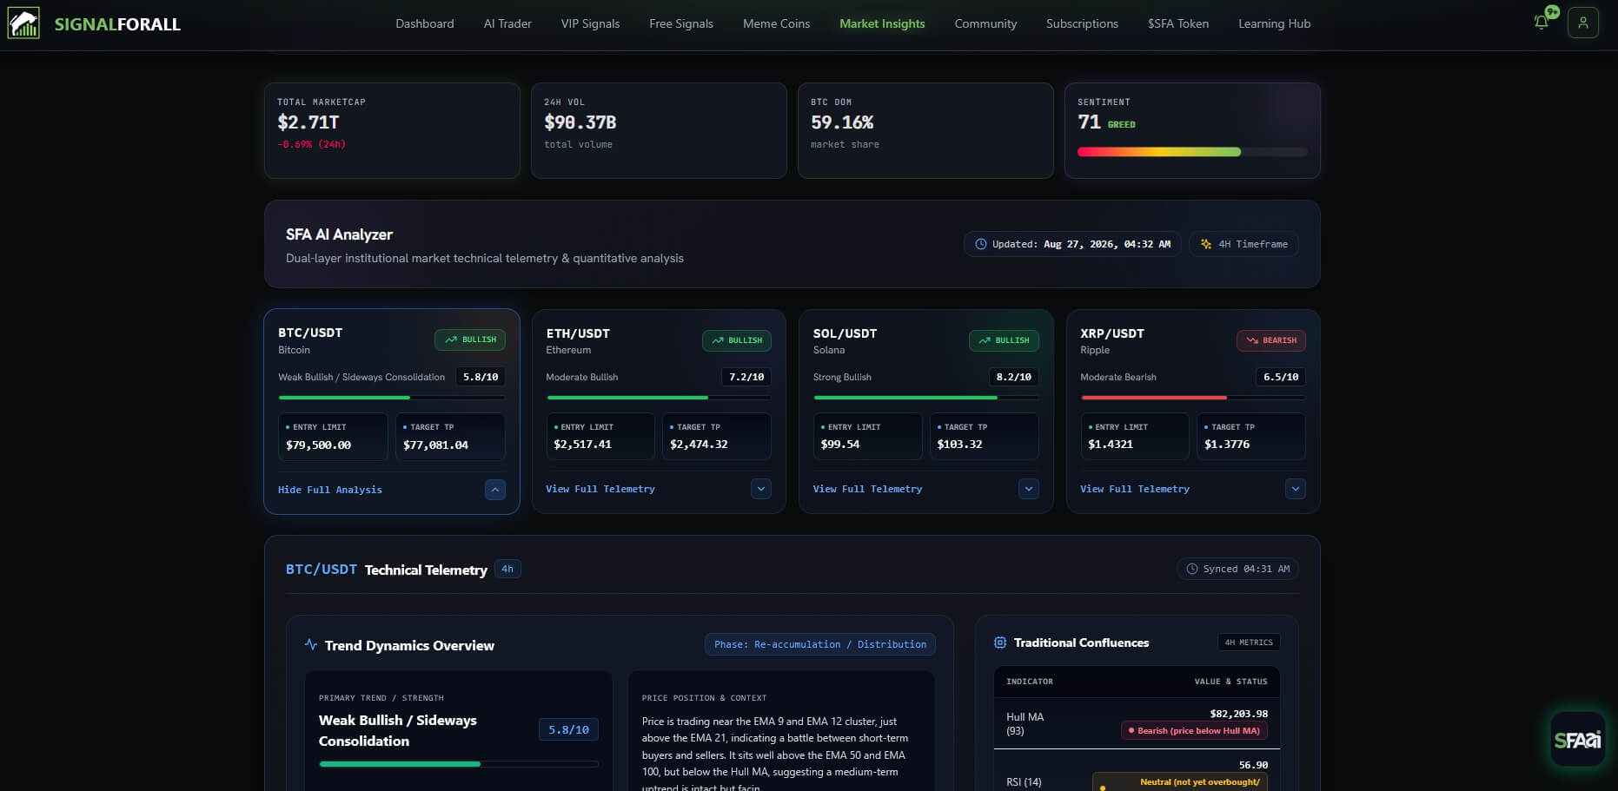1618x791 pixels.
Task: Open Community page
Action: (985, 23)
